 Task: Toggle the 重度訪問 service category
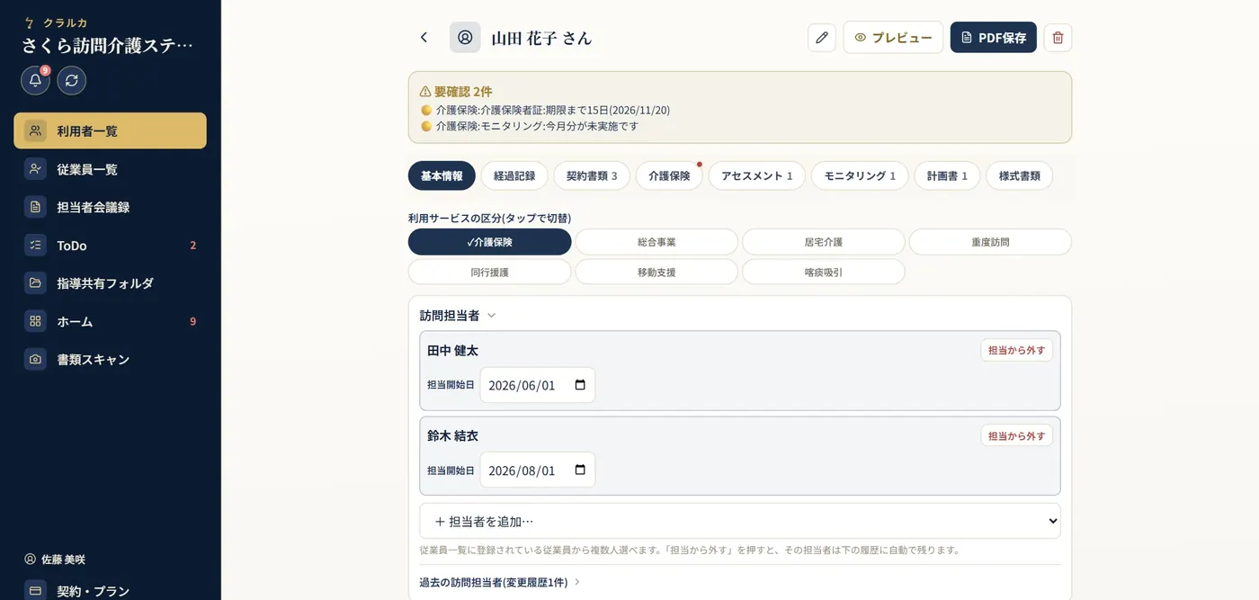pyautogui.click(x=990, y=242)
